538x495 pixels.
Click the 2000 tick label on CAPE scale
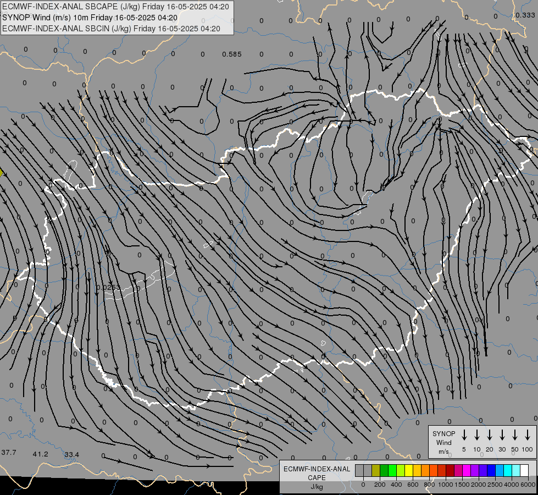tap(479, 485)
